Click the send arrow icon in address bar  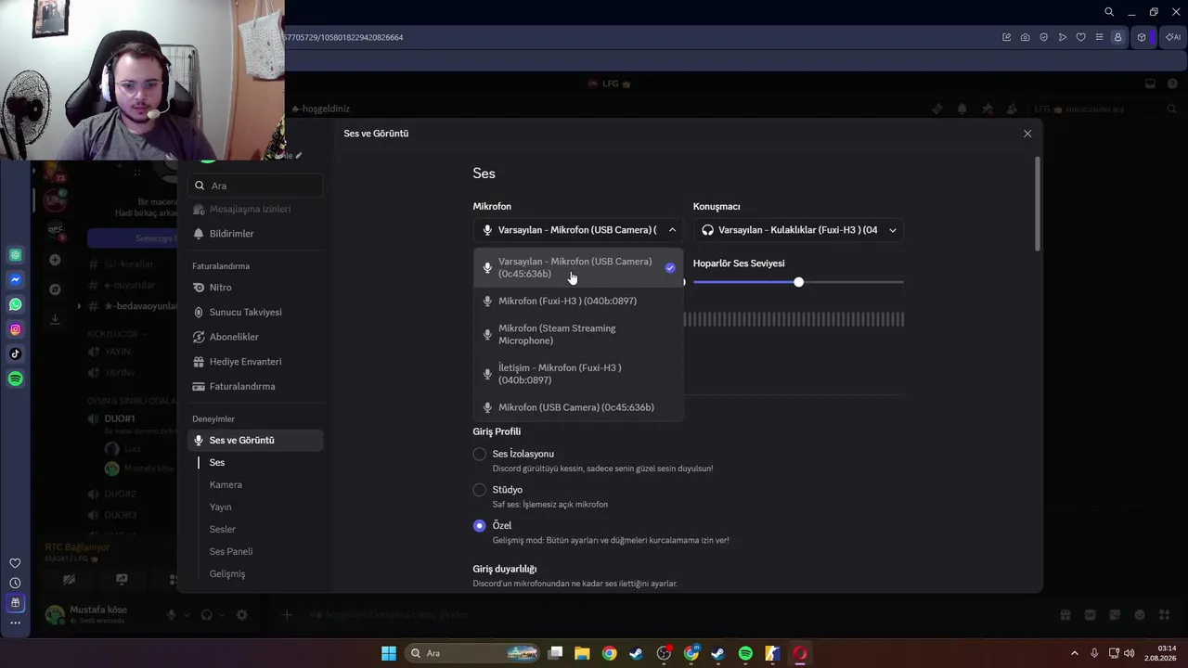1062,37
